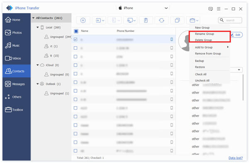Open the Others section

pos(16,97)
